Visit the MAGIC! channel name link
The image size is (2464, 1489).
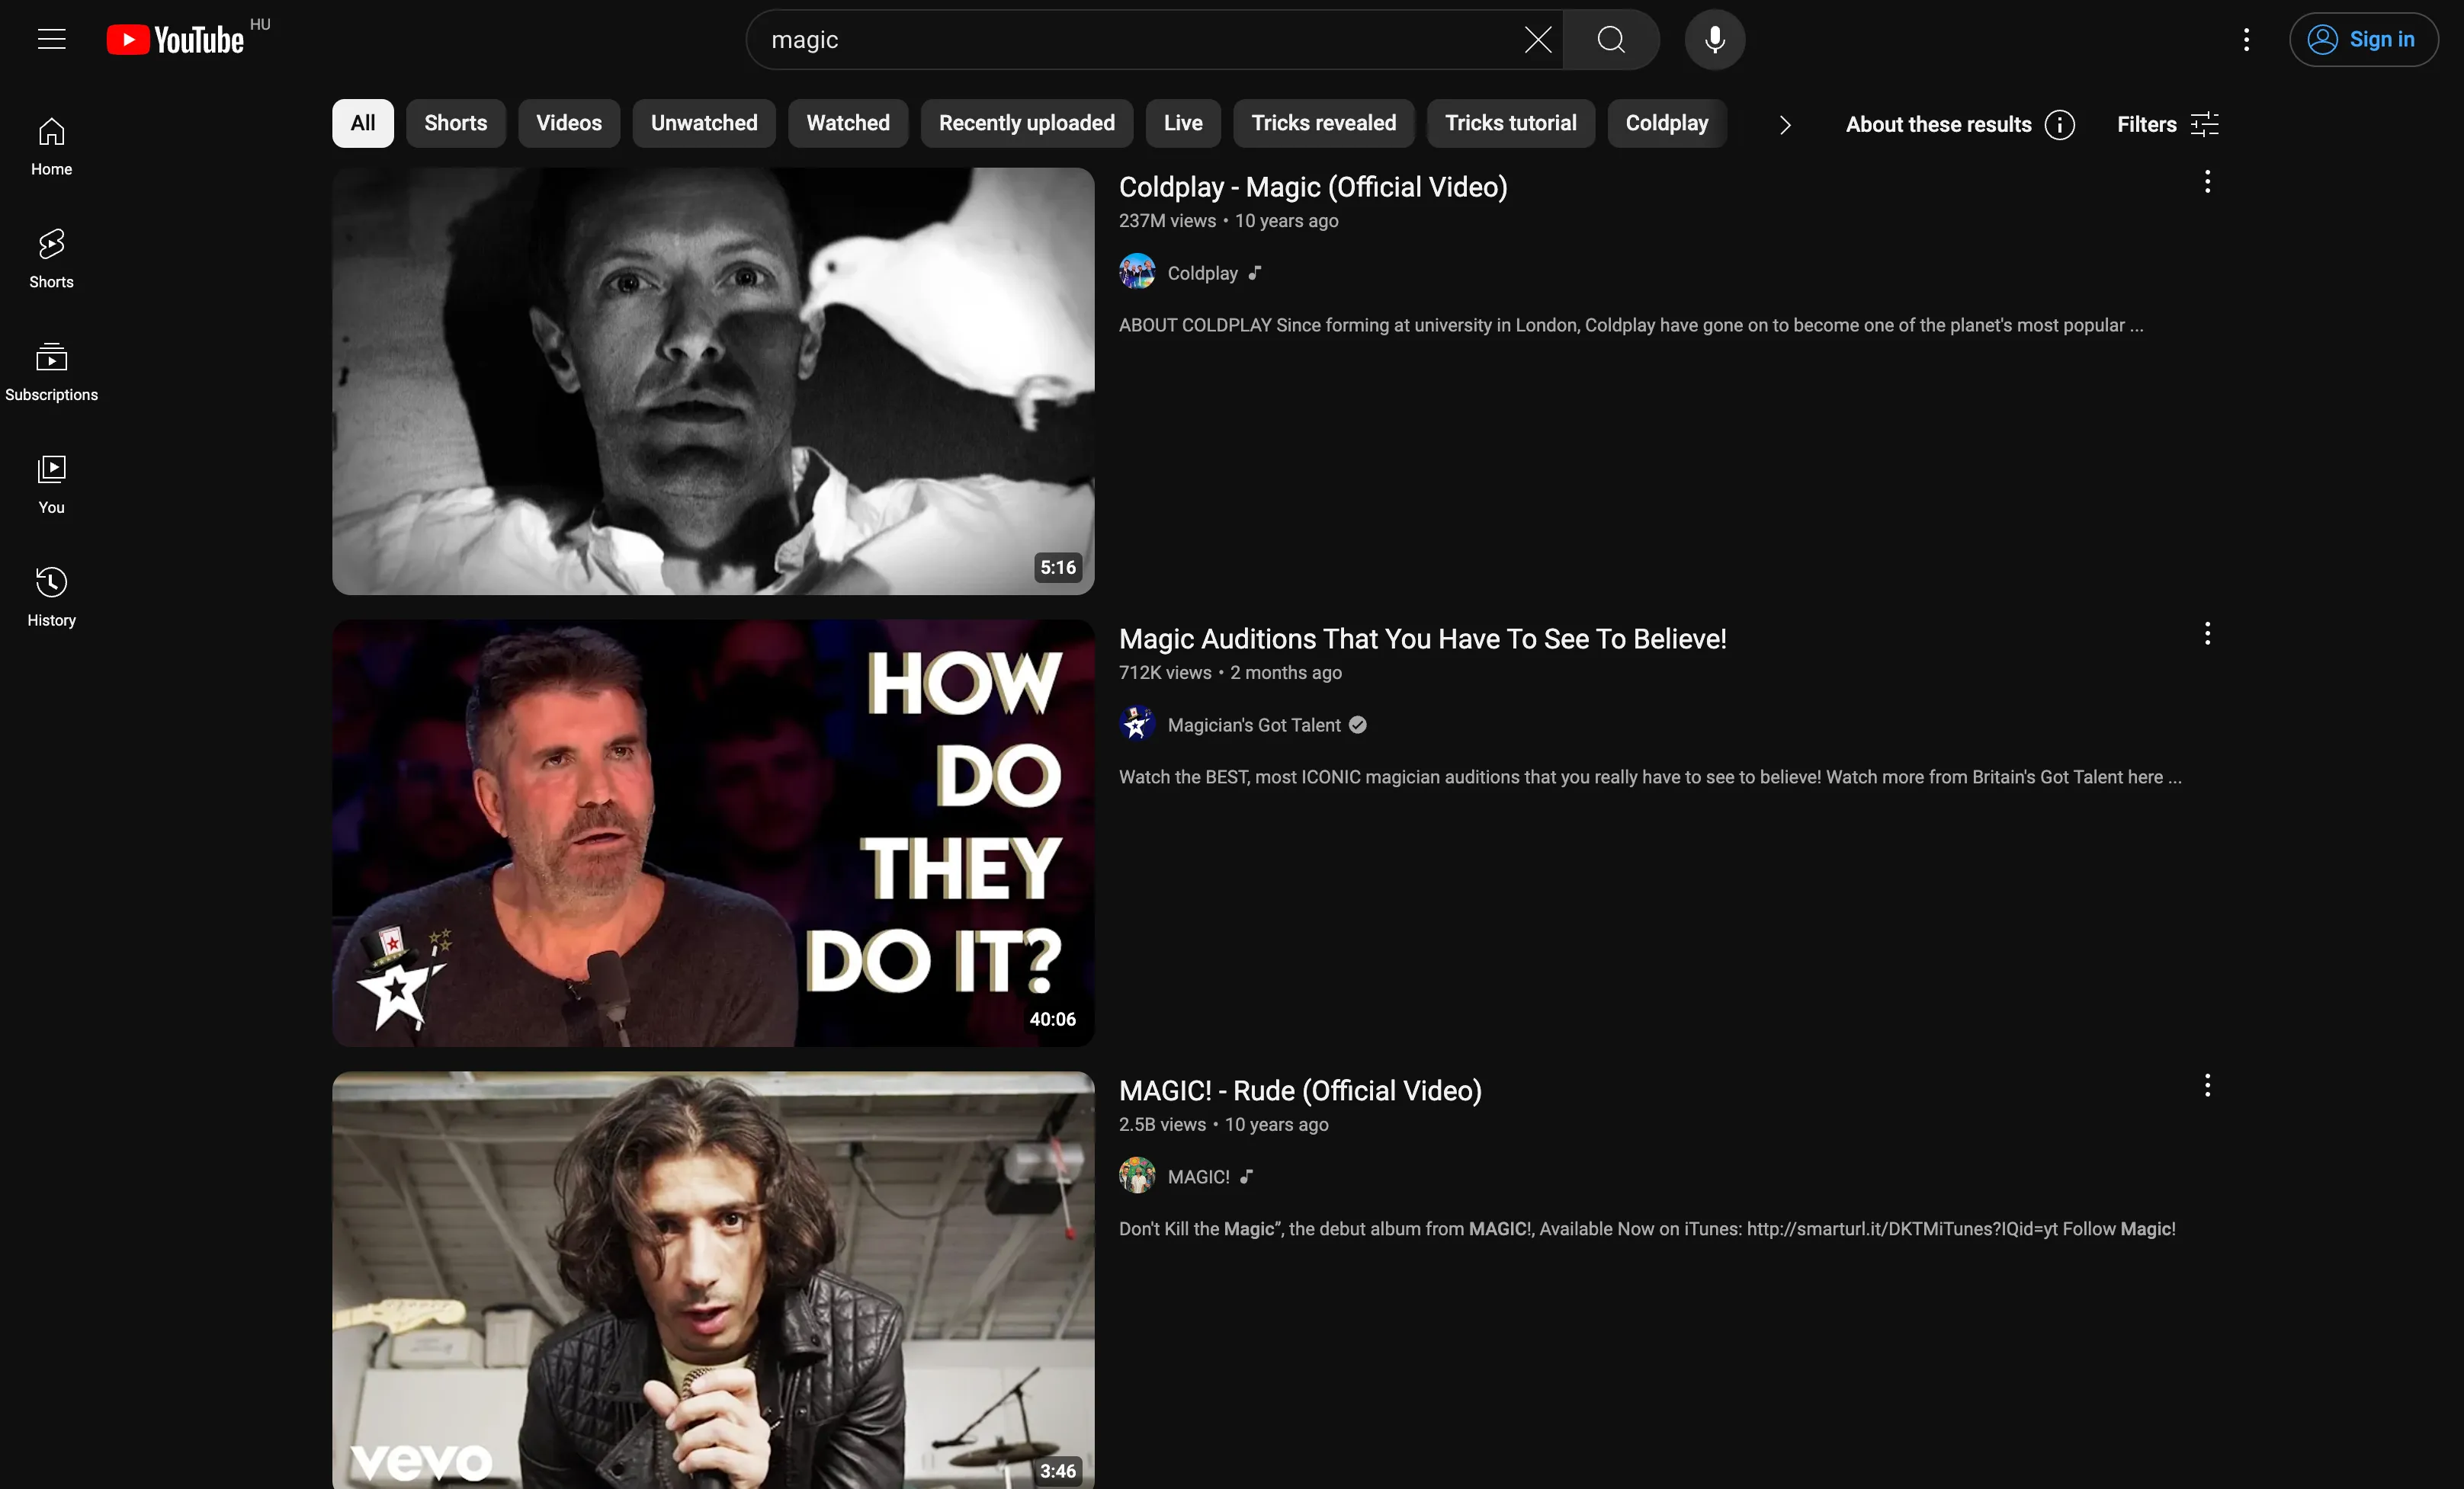(x=1198, y=1177)
